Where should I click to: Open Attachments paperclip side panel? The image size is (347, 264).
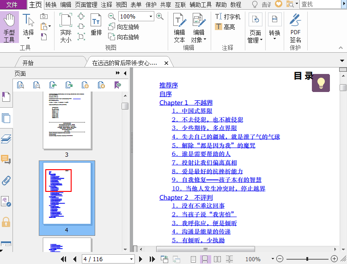point(6,180)
